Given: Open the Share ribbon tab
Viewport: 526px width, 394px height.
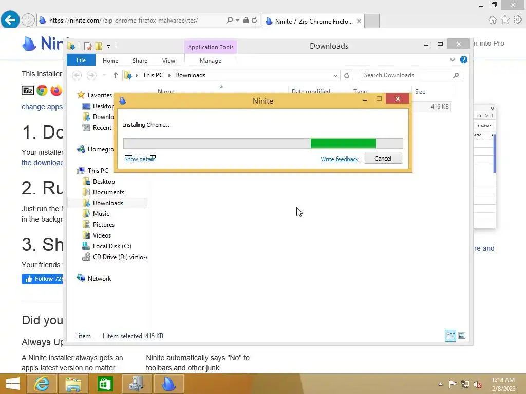Looking at the screenshot, I should (140, 61).
